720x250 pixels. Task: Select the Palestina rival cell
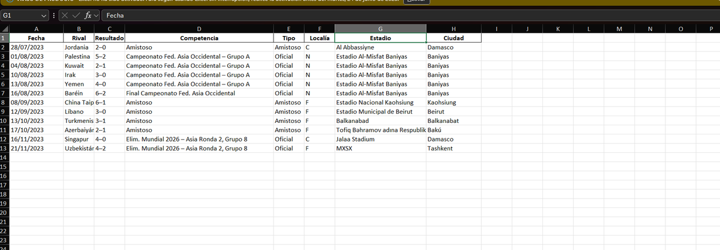point(79,56)
